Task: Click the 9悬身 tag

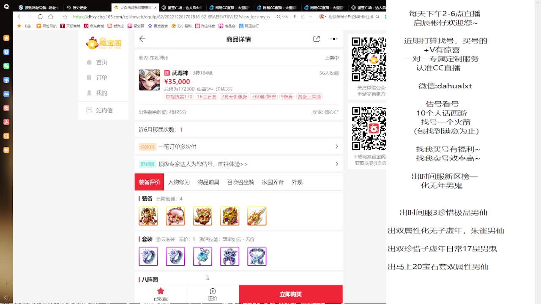Action: coord(287,97)
